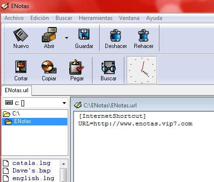This screenshot has width=214, height=182.
Task: Click the analog clock widget
Action: (142, 70)
